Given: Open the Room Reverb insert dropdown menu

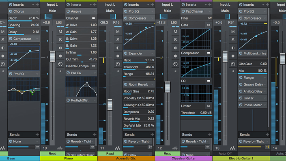Looking at the screenshot, I should [152, 84].
